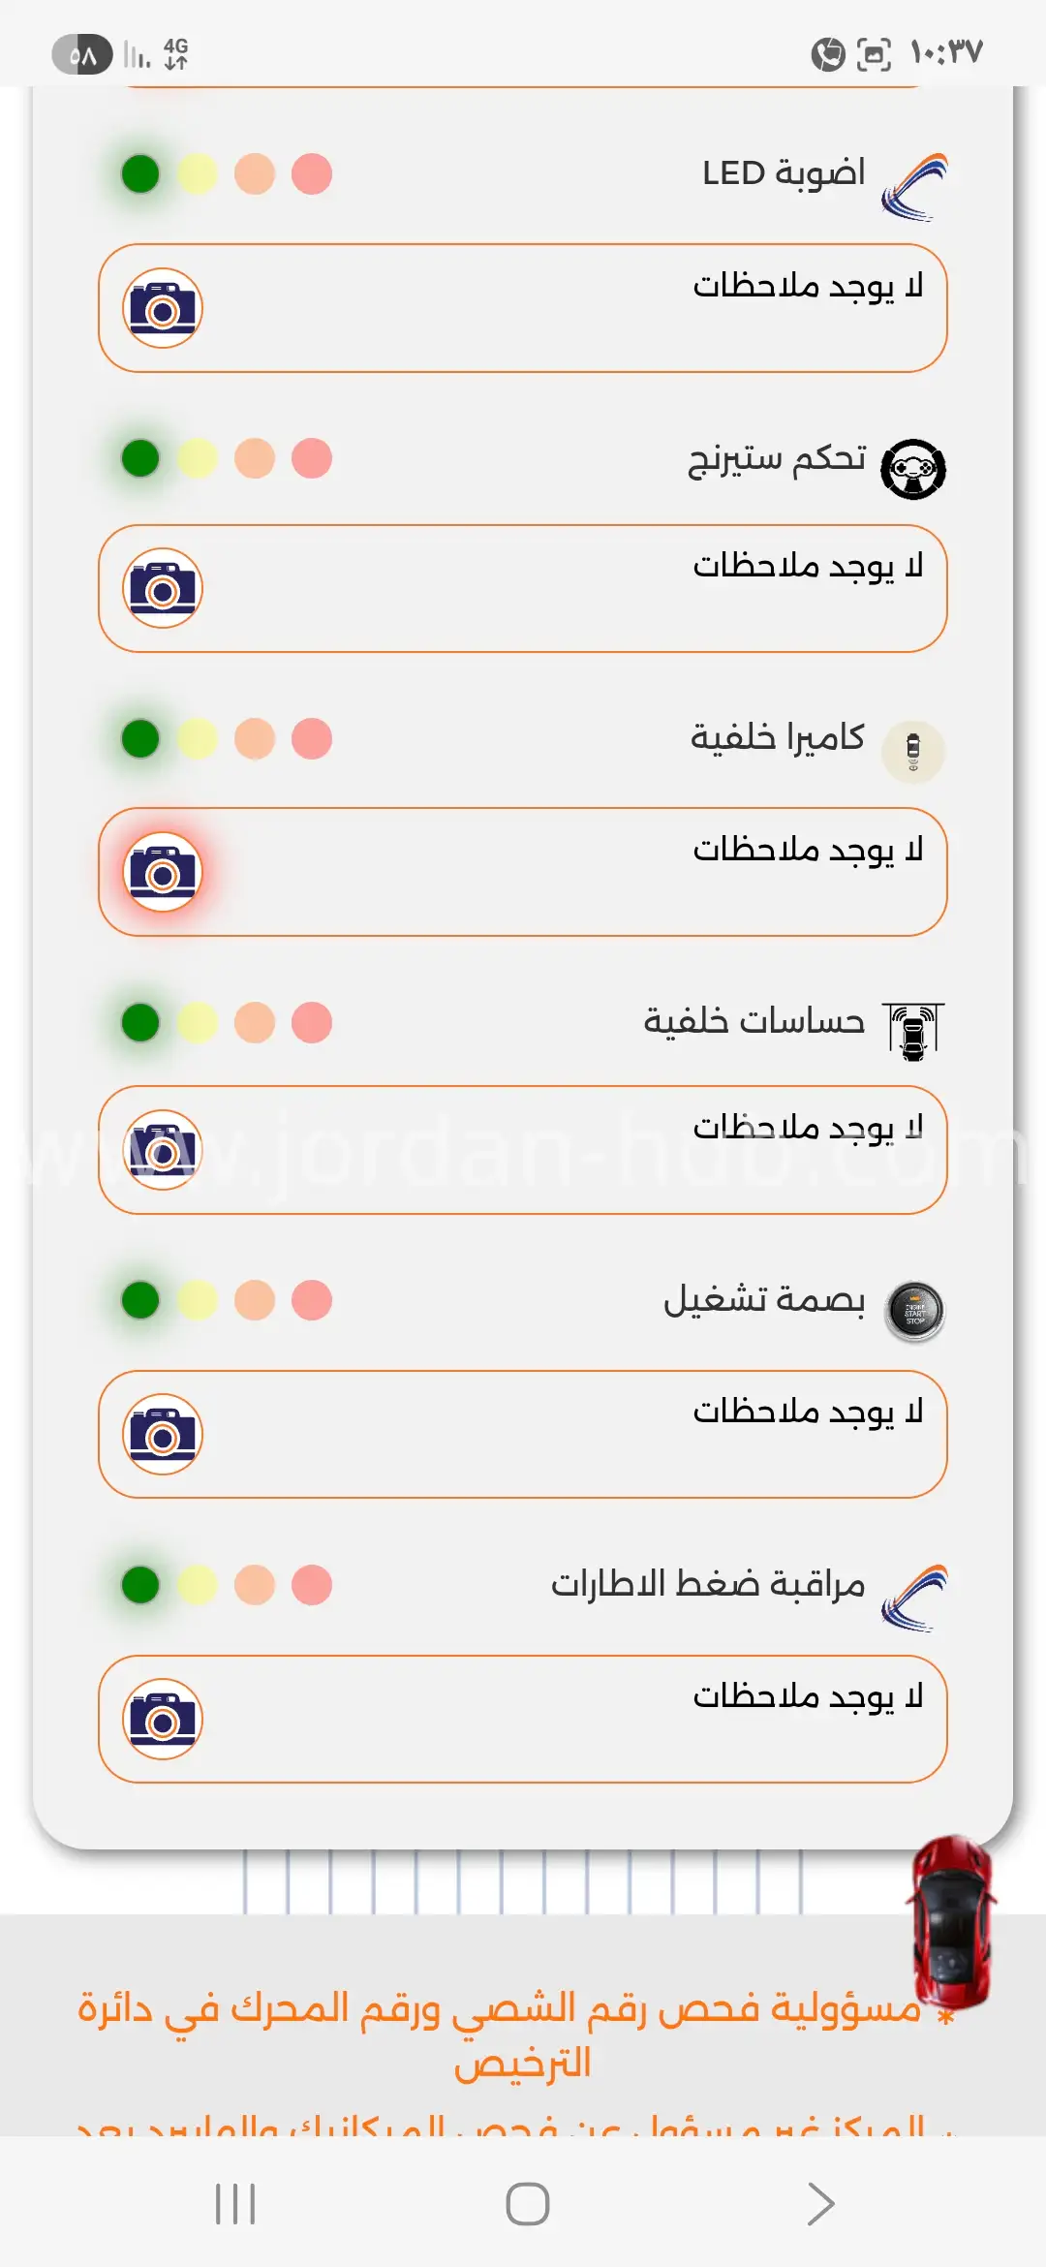1046x2267 pixels.
Task: Select red status dot for بصمة تشغيل
Action: tap(312, 1300)
